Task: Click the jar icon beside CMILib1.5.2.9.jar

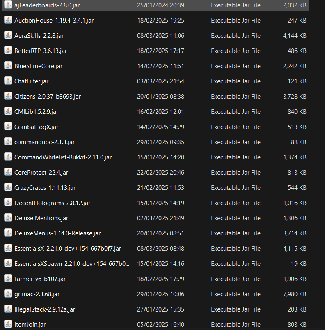Action: coord(8,111)
